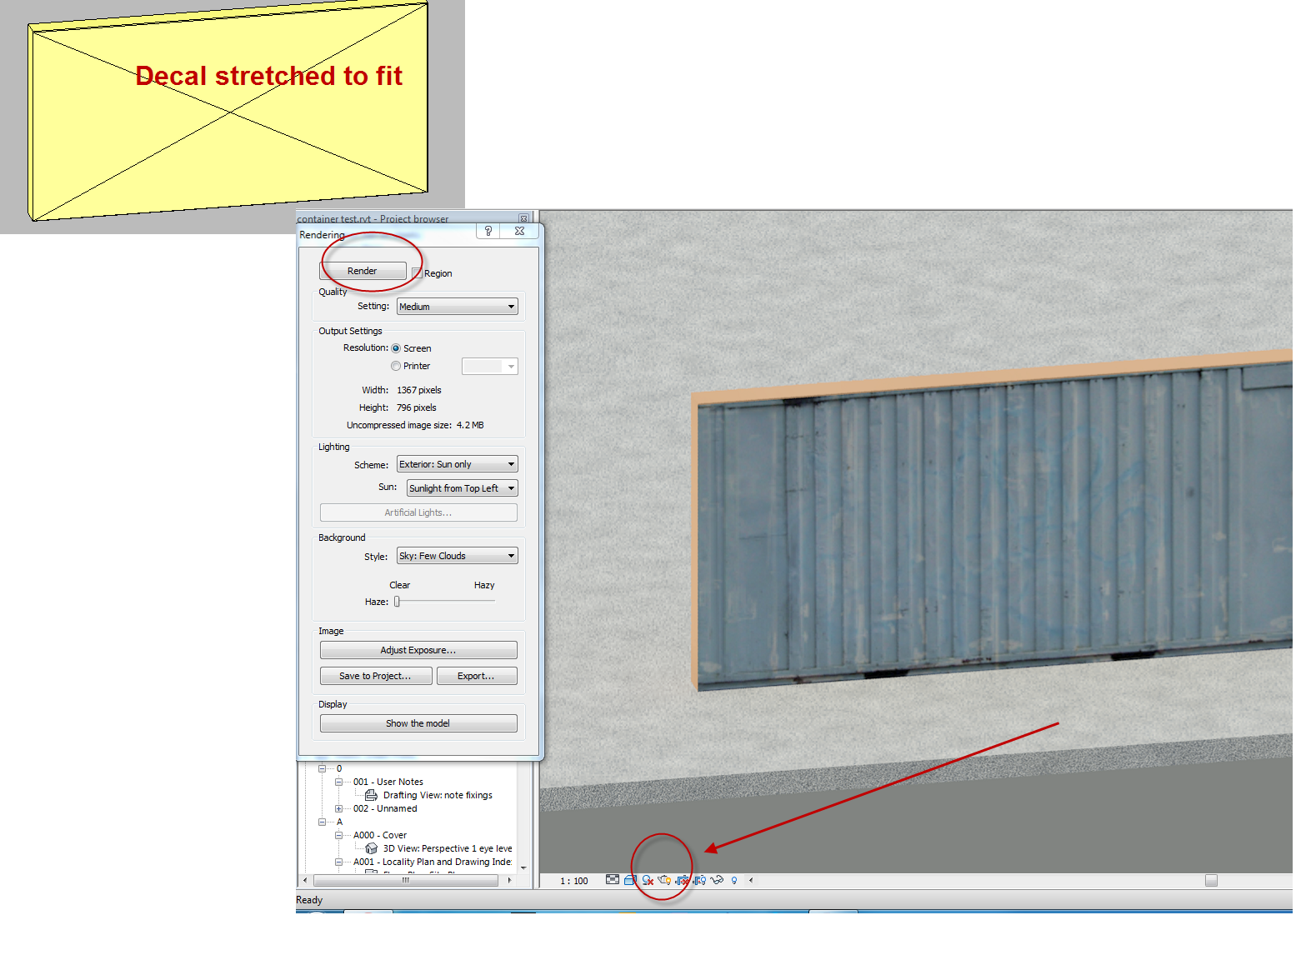
Task: Open the Detail Level icon in view bar
Action: coord(613,880)
